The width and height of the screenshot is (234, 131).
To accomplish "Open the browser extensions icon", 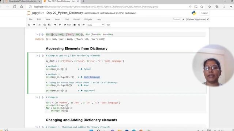I will tap(210, 7).
